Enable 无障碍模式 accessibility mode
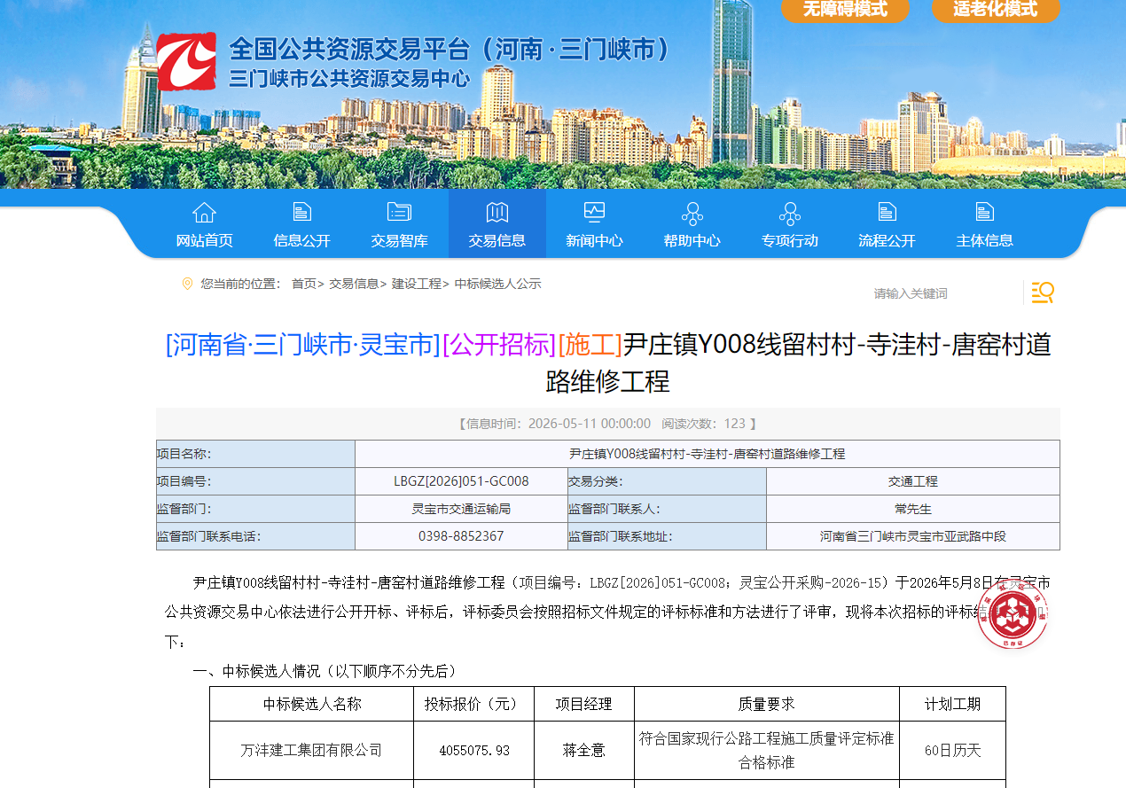Viewport: 1126px width, 788px height. pos(845,9)
